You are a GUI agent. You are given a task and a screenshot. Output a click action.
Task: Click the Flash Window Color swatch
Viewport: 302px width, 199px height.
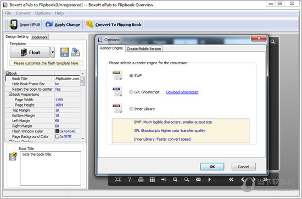tap(57, 131)
